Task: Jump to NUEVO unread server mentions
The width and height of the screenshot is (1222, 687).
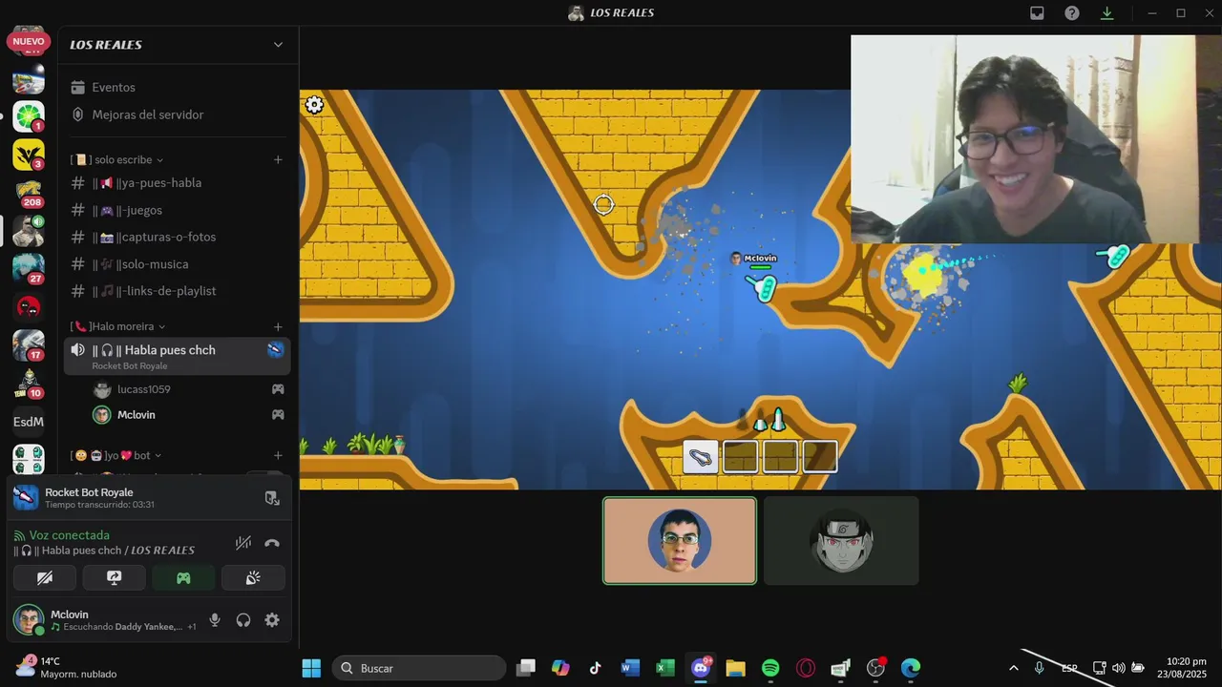Action: (x=29, y=42)
